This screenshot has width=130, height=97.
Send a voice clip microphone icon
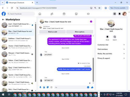(40, 87)
